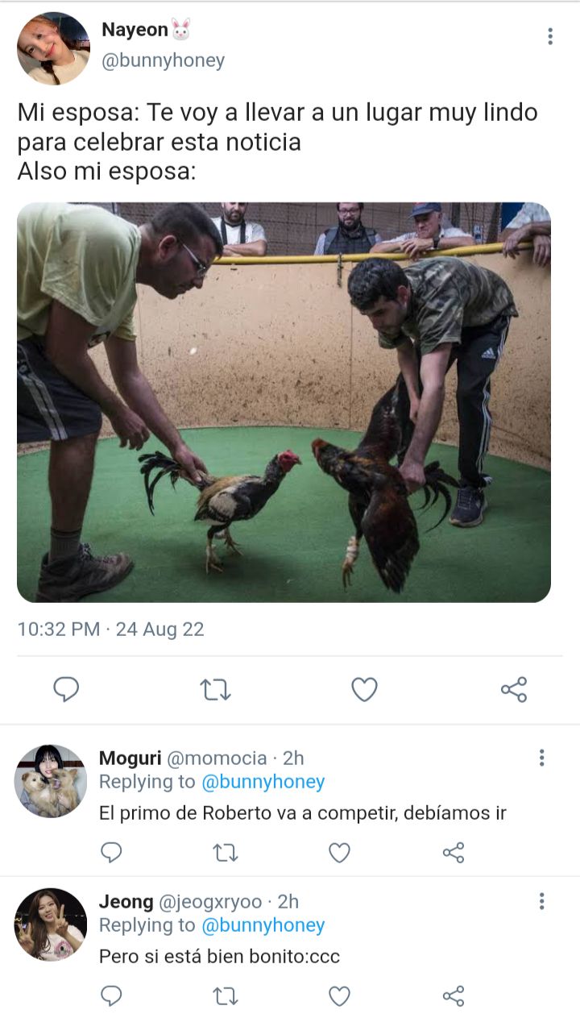Like Jeong's reply
Viewport: 580px width, 1018px height.
[340, 996]
